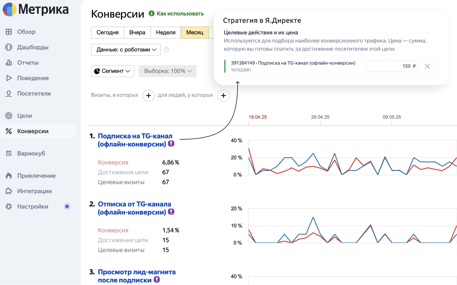The height and width of the screenshot is (285, 457).
Task: Select the Неделя time period tab
Action: (165, 33)
